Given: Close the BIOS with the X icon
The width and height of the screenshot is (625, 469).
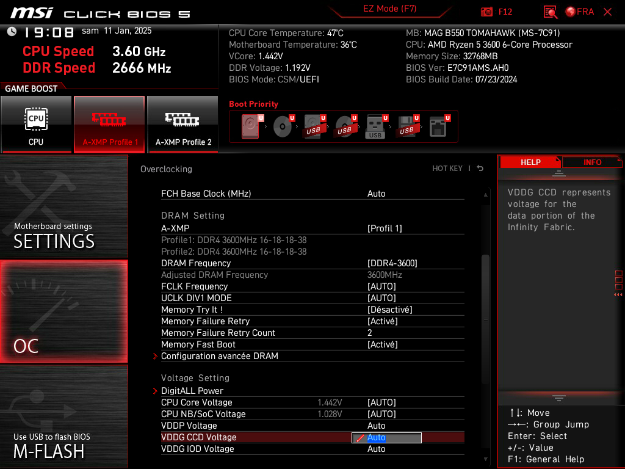Looking at the screenshot, I should [607, 12].
